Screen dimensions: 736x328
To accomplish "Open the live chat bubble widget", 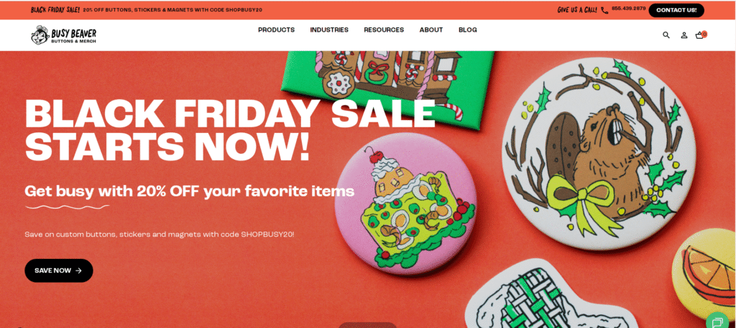I will point(718,321).
